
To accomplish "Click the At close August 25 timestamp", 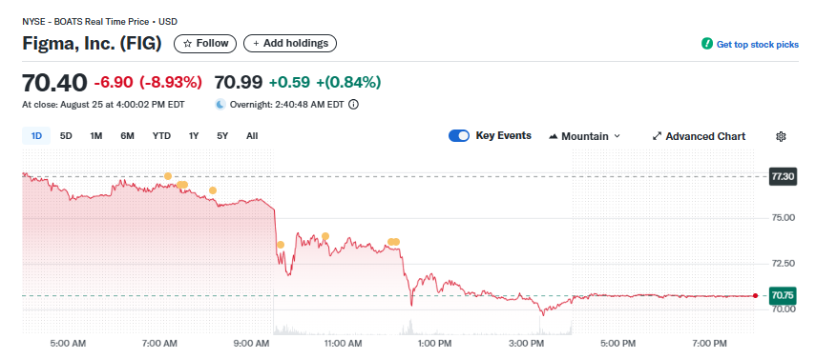I will click(103, 105).
